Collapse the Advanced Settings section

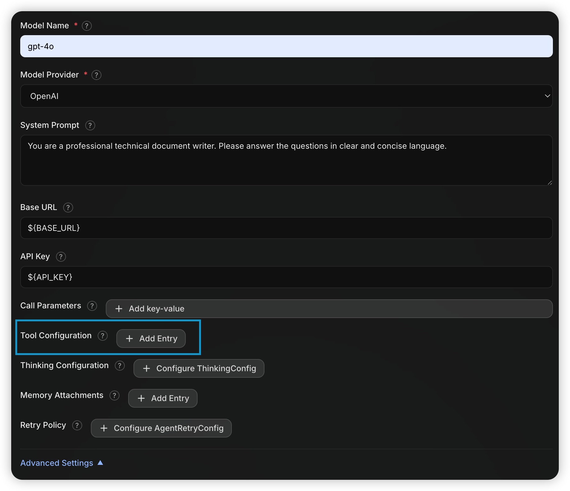coord(62,463)
